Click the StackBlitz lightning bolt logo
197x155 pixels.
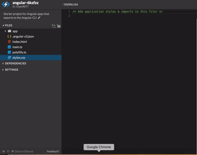6,4
